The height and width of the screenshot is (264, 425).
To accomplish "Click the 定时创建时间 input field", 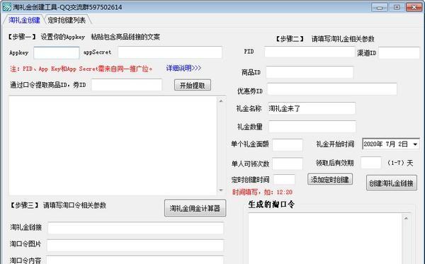I will coord(284,180).
